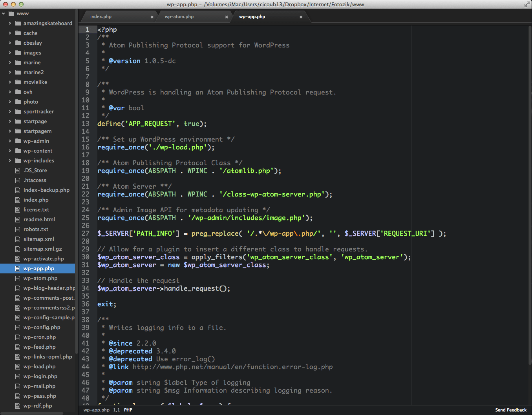
Task: Open wp-blog-header.php from the sidebar
Action: 49,288
